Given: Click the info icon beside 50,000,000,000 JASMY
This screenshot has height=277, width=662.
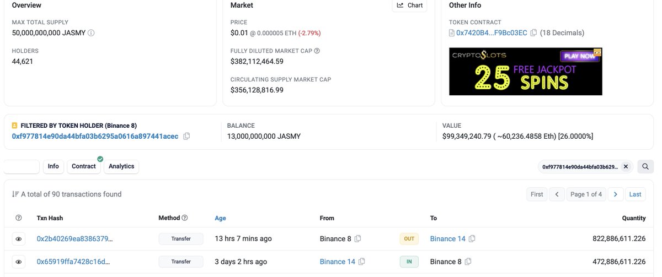Looking at the screenshot, I should click(x=91, y=33).
